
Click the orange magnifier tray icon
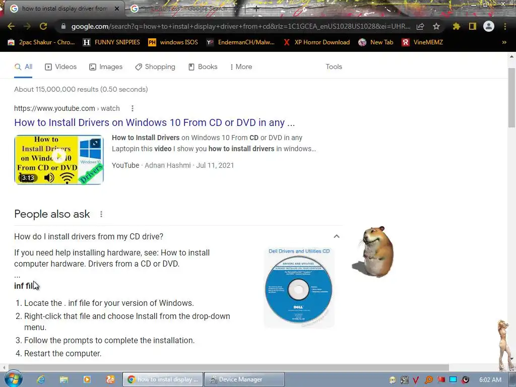tap(428, 380)
